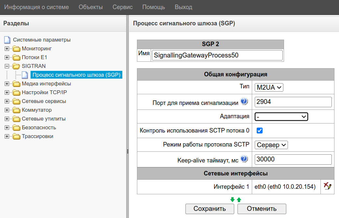Collapse the SIGTRAN tree node
Viewport: 339px width, 218px height.
[7, 66]
